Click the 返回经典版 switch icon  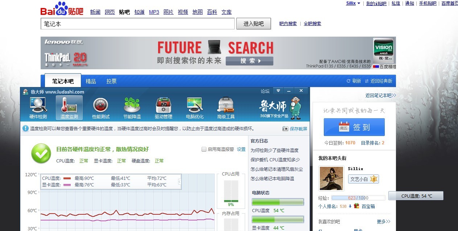(x=367, y=81)
